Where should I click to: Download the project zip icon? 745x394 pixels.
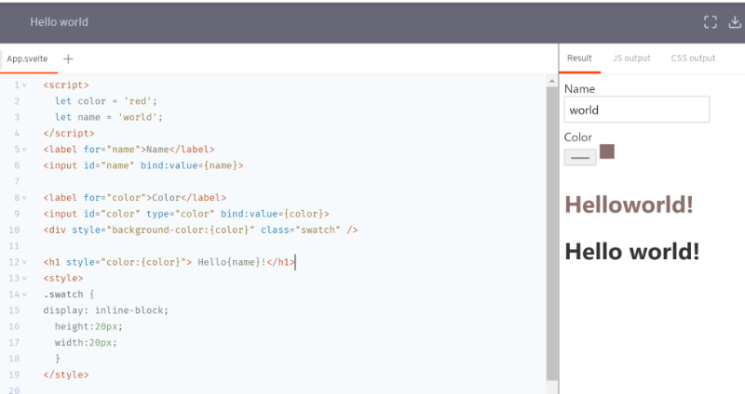pos(735,21)
